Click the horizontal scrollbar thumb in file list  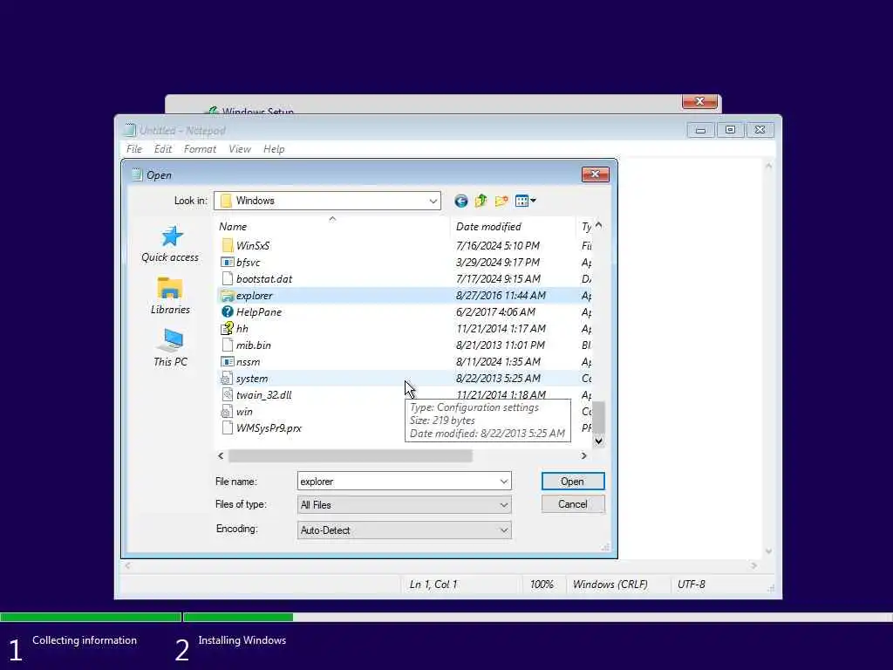(x=351, y=455)
